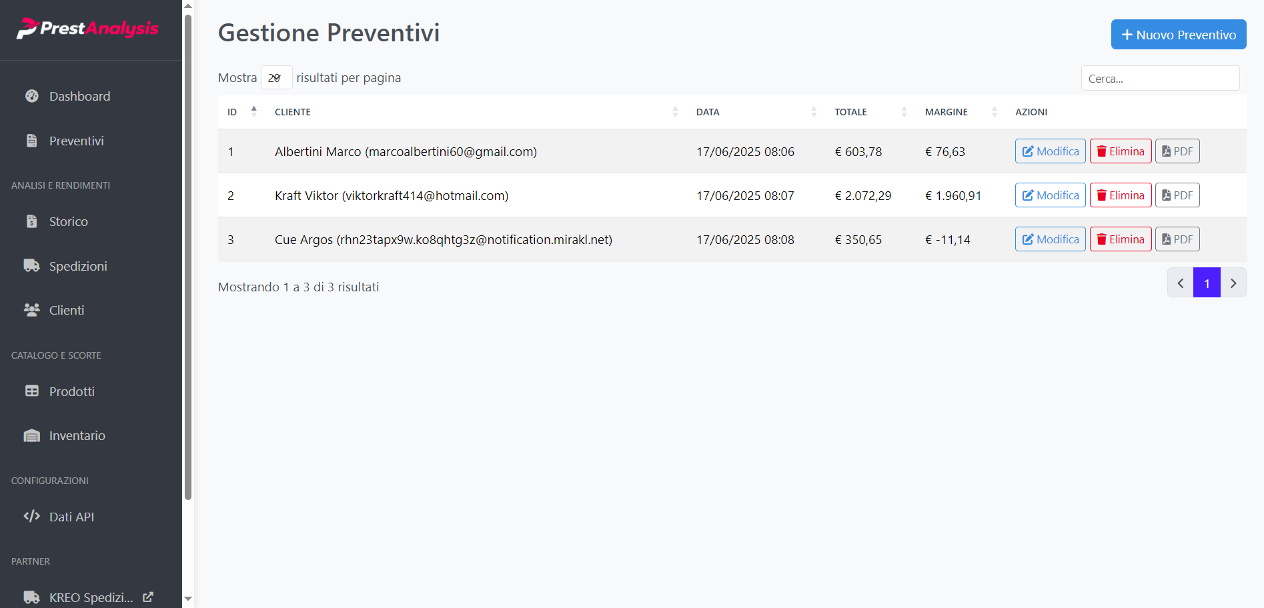Open Dashboard via its gauge icon

coord(32,96)
